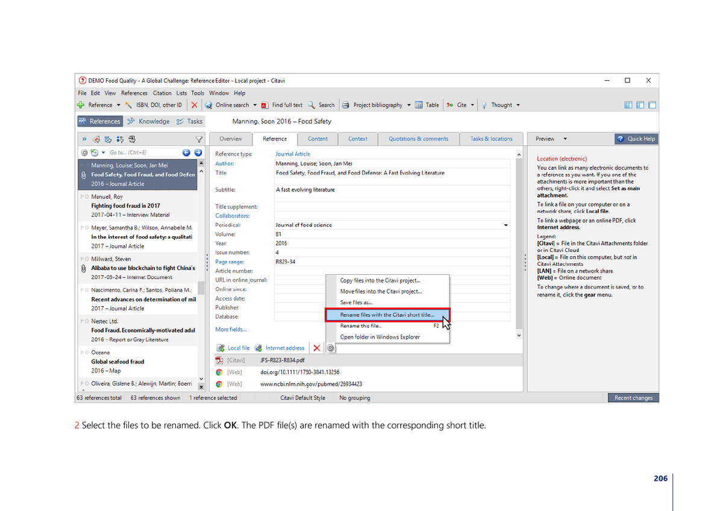
Task: Open the More fields link
Action: point(231,330)
